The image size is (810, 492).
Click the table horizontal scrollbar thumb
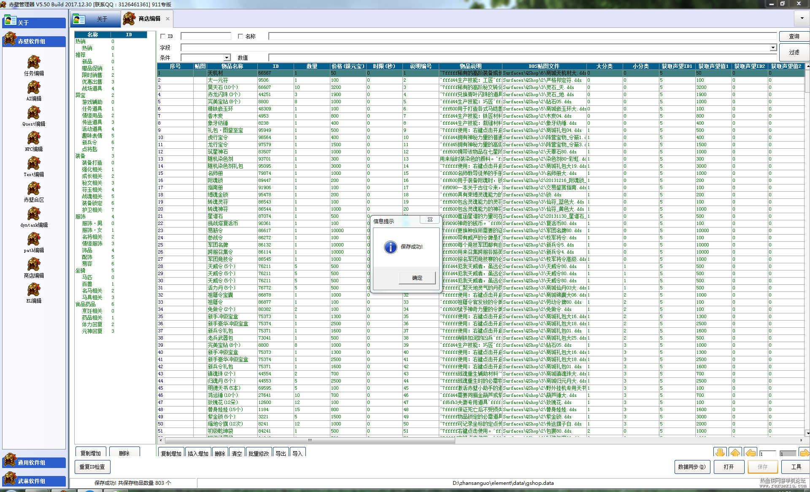(310, 440)
